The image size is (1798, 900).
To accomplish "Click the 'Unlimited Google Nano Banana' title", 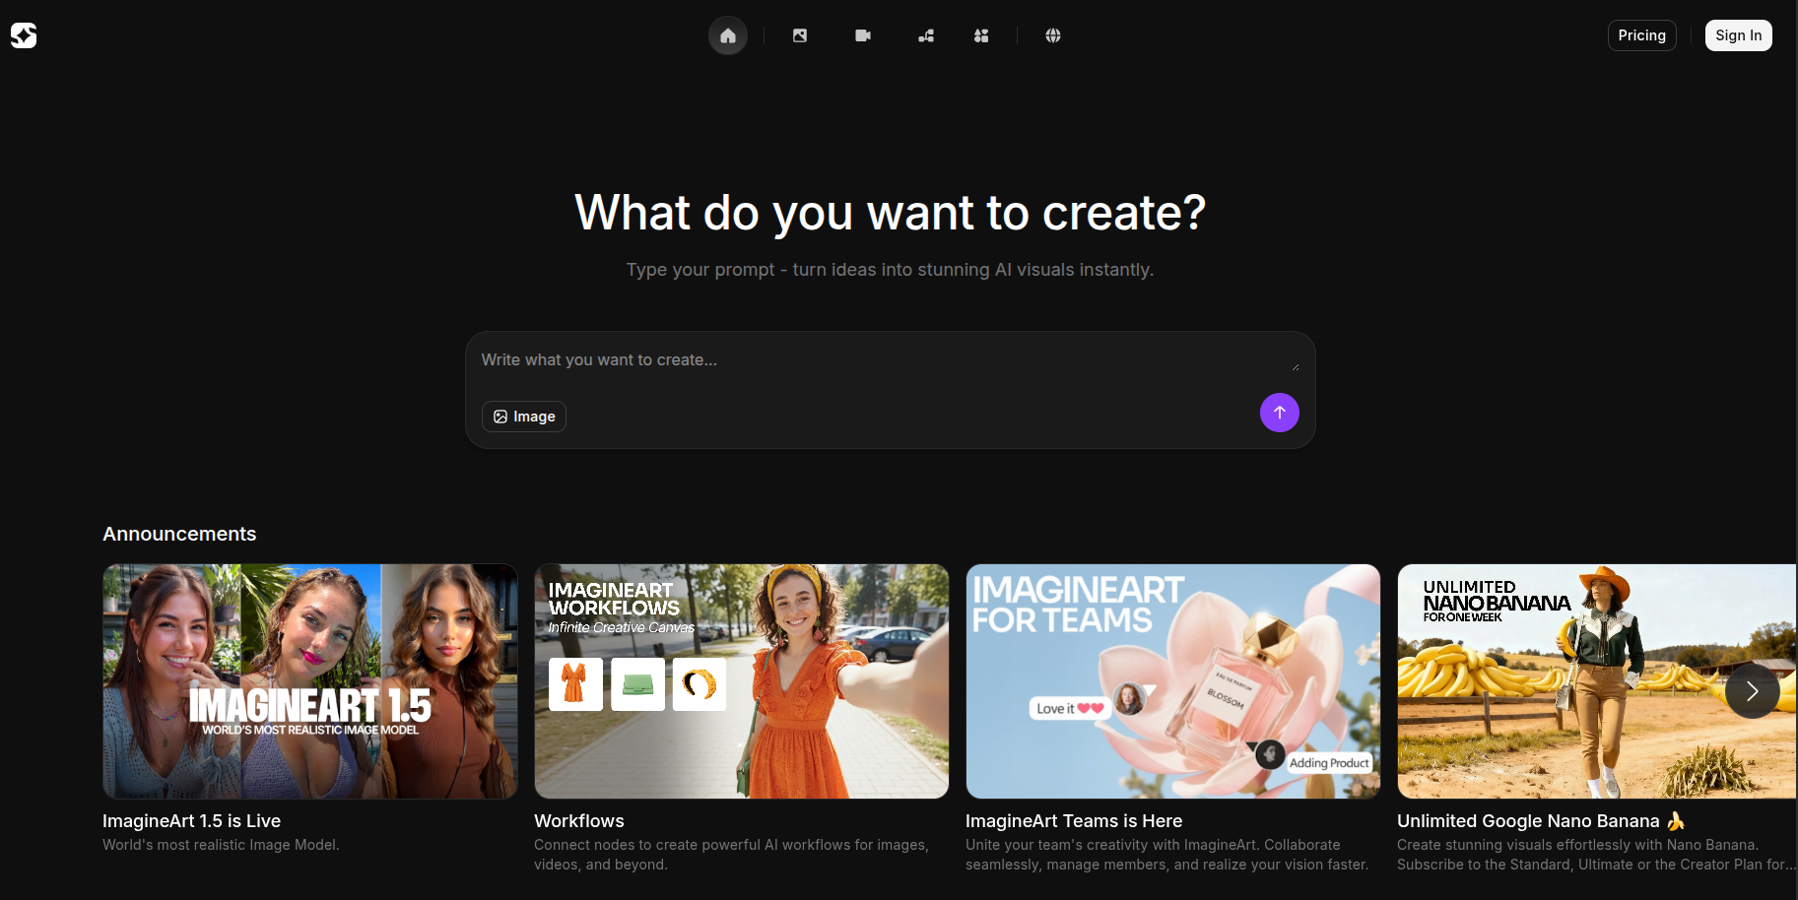I will (1528, 821).
